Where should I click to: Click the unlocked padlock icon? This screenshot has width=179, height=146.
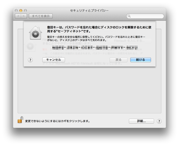tap(21, 120)
